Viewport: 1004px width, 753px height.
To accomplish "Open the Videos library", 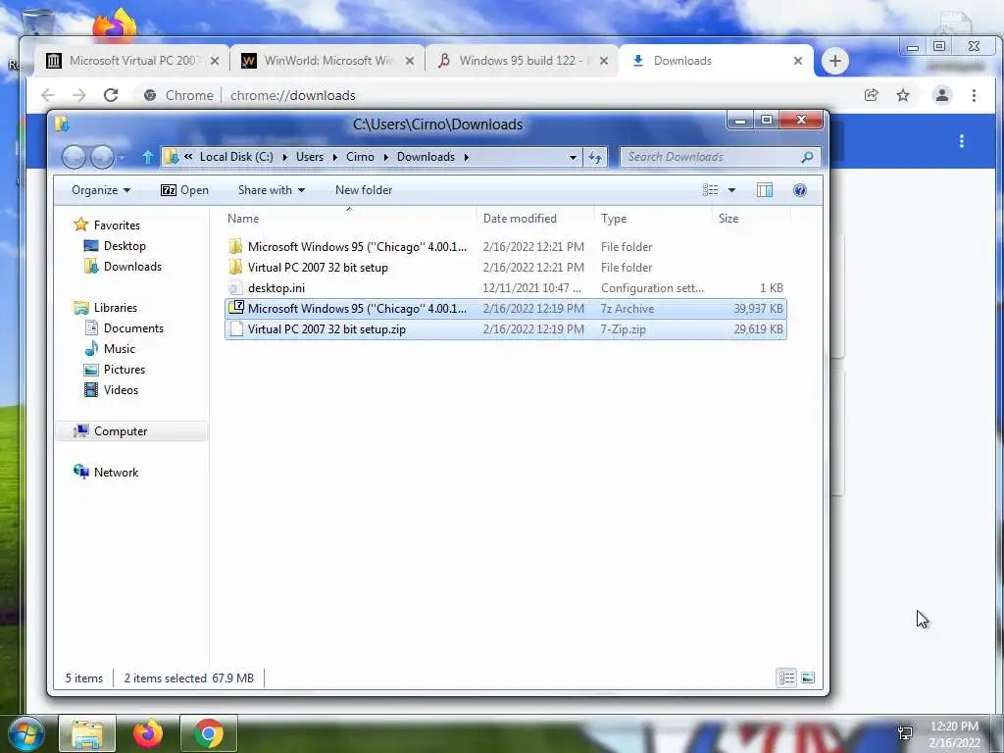I will click(x=121, y=390).
